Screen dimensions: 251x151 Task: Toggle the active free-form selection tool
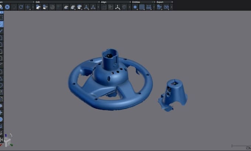[x=1, y=24]
